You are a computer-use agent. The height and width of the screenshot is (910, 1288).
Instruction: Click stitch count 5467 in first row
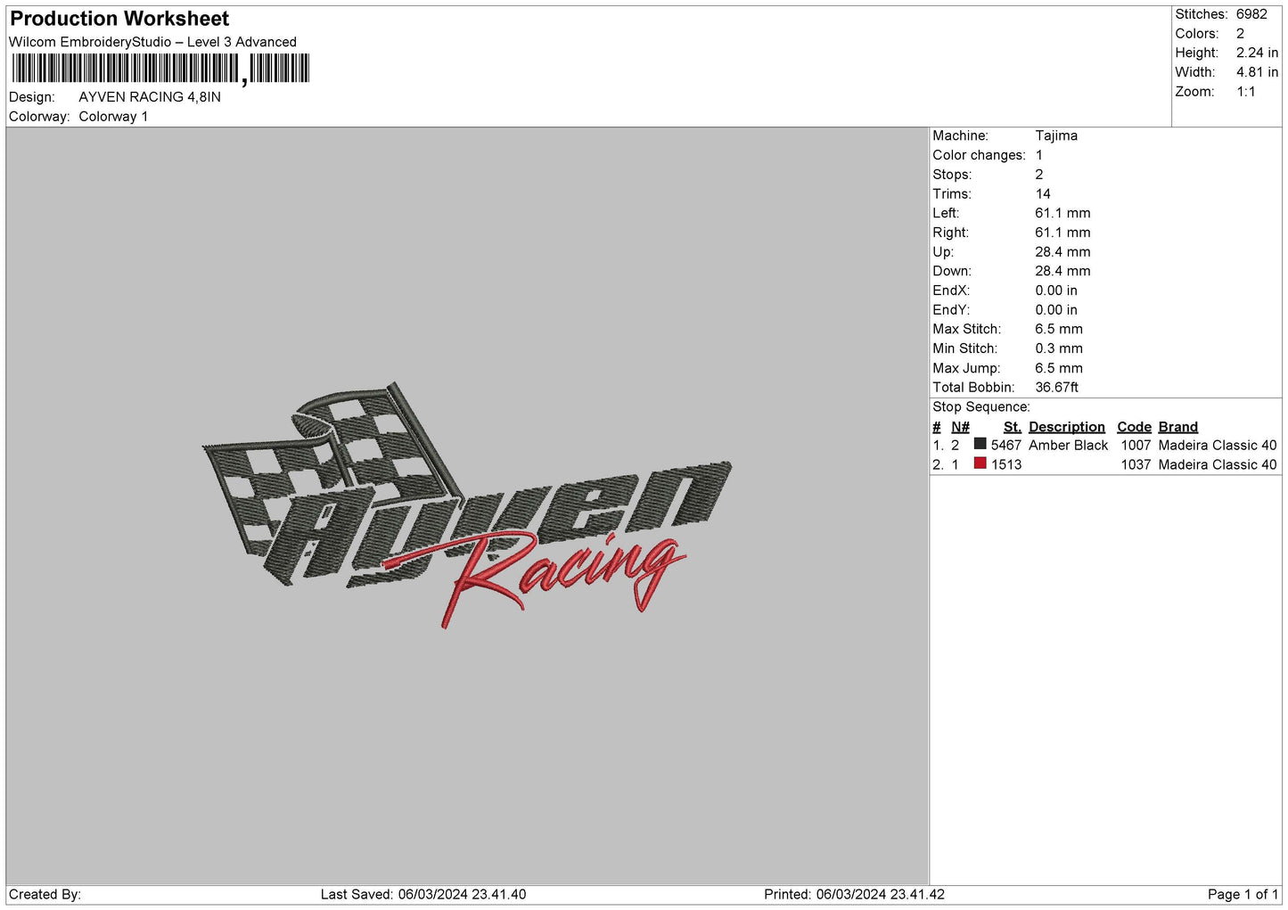point(1006,445)
